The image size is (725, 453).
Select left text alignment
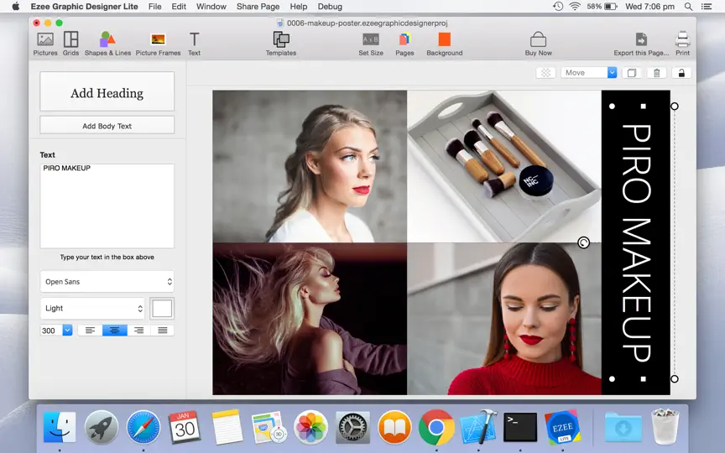point(90,331)
